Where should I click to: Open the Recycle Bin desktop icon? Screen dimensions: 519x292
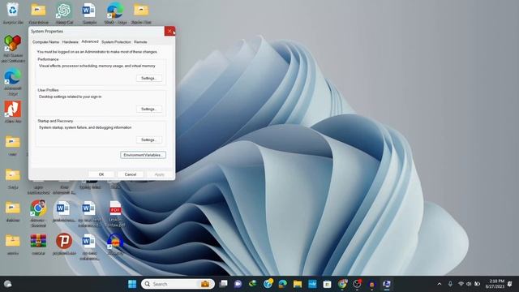13,10
